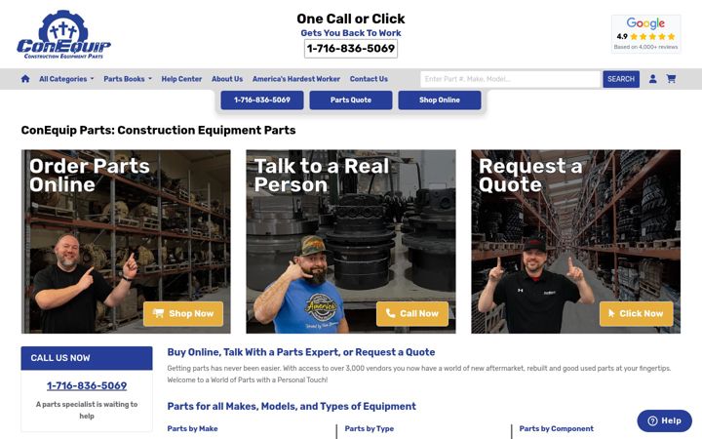
Task: Click the blue 1-716-836-5069 button
Action: point(262,100)
